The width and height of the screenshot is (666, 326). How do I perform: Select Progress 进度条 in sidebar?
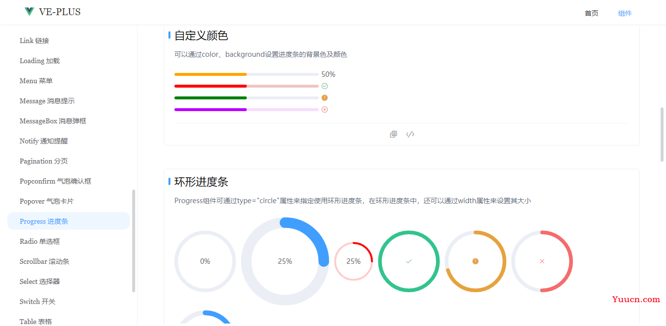click(69, 221)
